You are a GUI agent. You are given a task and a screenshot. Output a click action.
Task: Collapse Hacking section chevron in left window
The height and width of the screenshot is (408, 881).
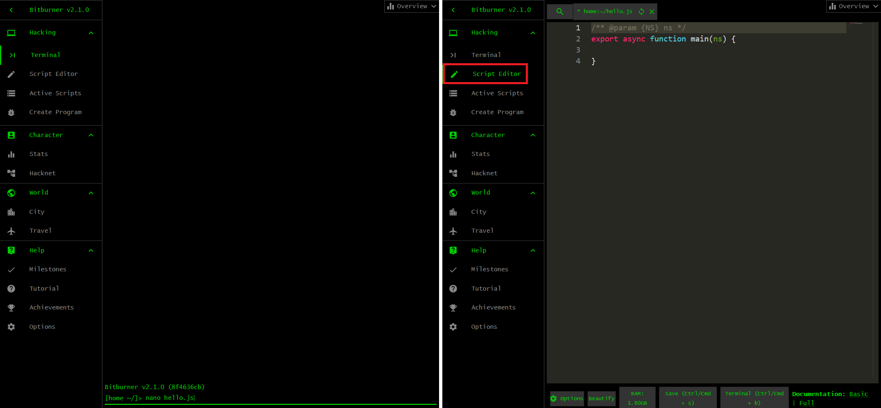(91, 33)
